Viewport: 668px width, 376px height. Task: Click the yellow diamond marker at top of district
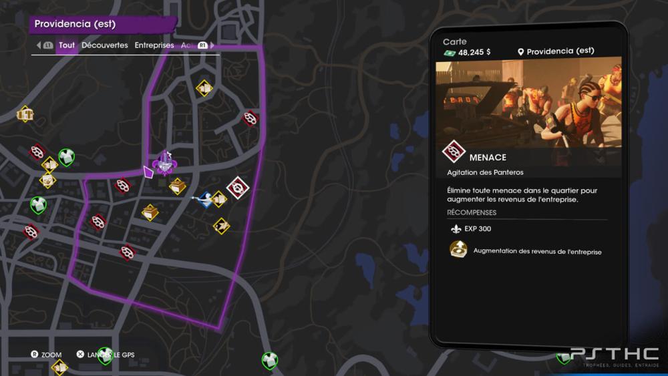click(x=204, y=88)
